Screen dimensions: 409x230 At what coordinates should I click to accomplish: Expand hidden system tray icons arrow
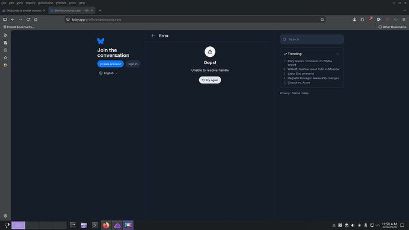(x=378, y=225)
